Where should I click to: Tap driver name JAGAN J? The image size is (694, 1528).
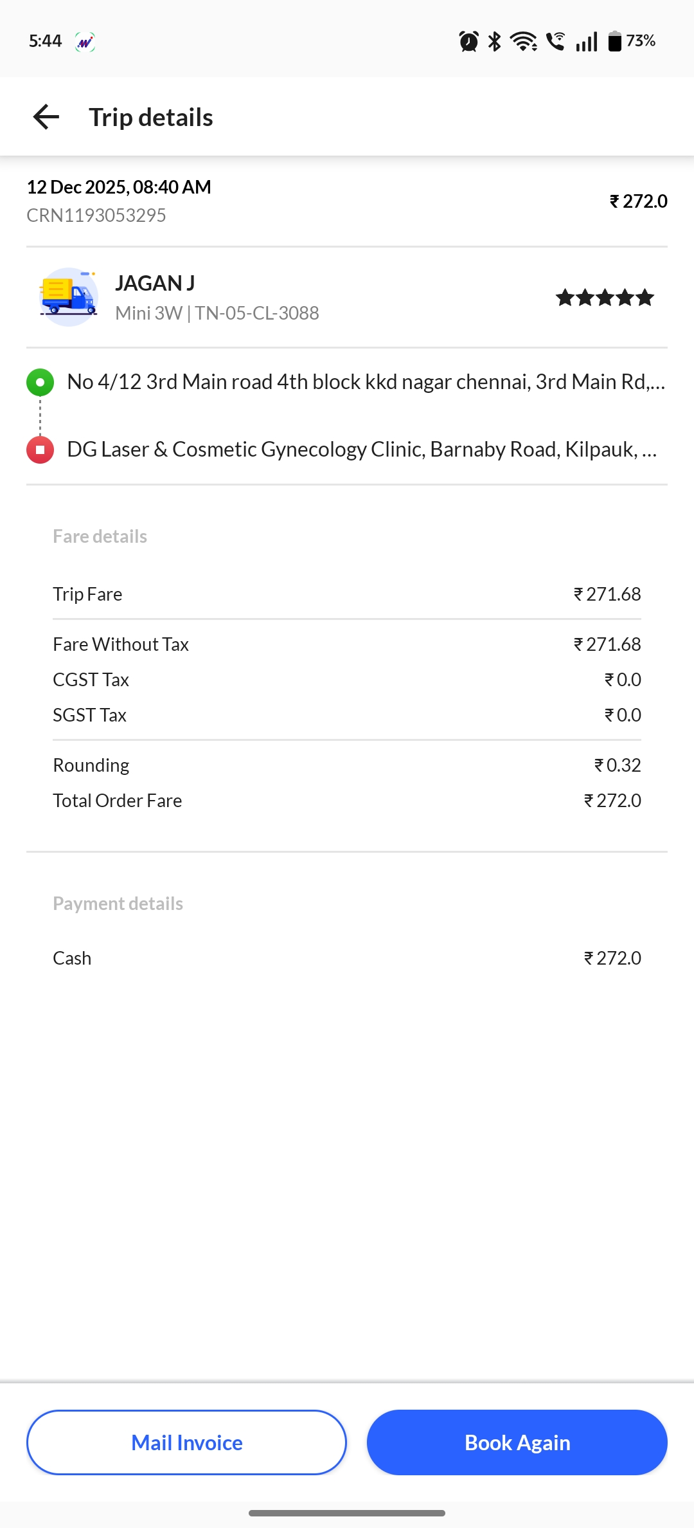pos(155,283)
